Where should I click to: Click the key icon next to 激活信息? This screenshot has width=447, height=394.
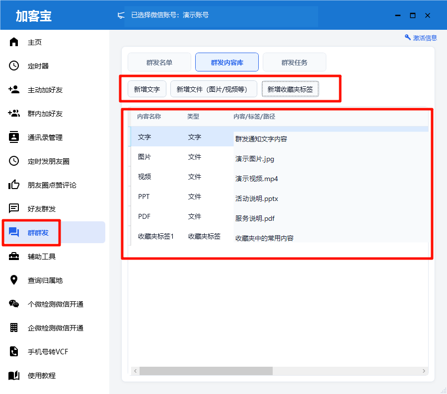408,37
